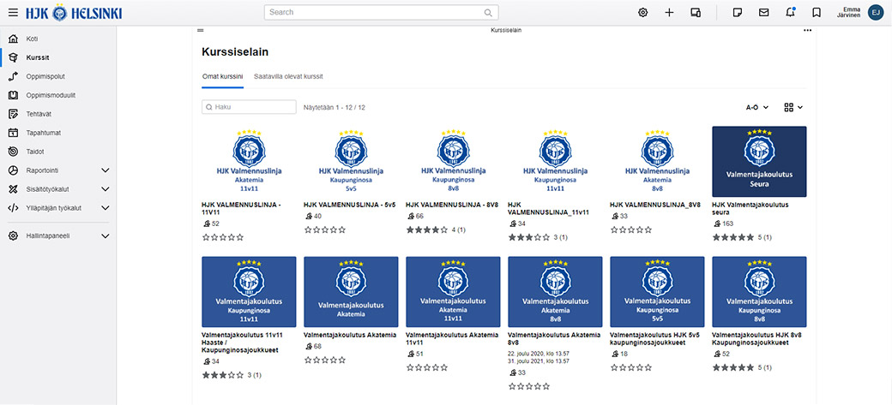Click the Tehtävät checklist icon

[x=13, y=114]
